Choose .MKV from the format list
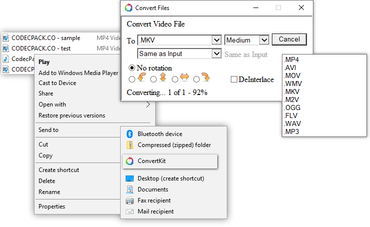Screen dimensions: 370x227 [x=292, y=91]
